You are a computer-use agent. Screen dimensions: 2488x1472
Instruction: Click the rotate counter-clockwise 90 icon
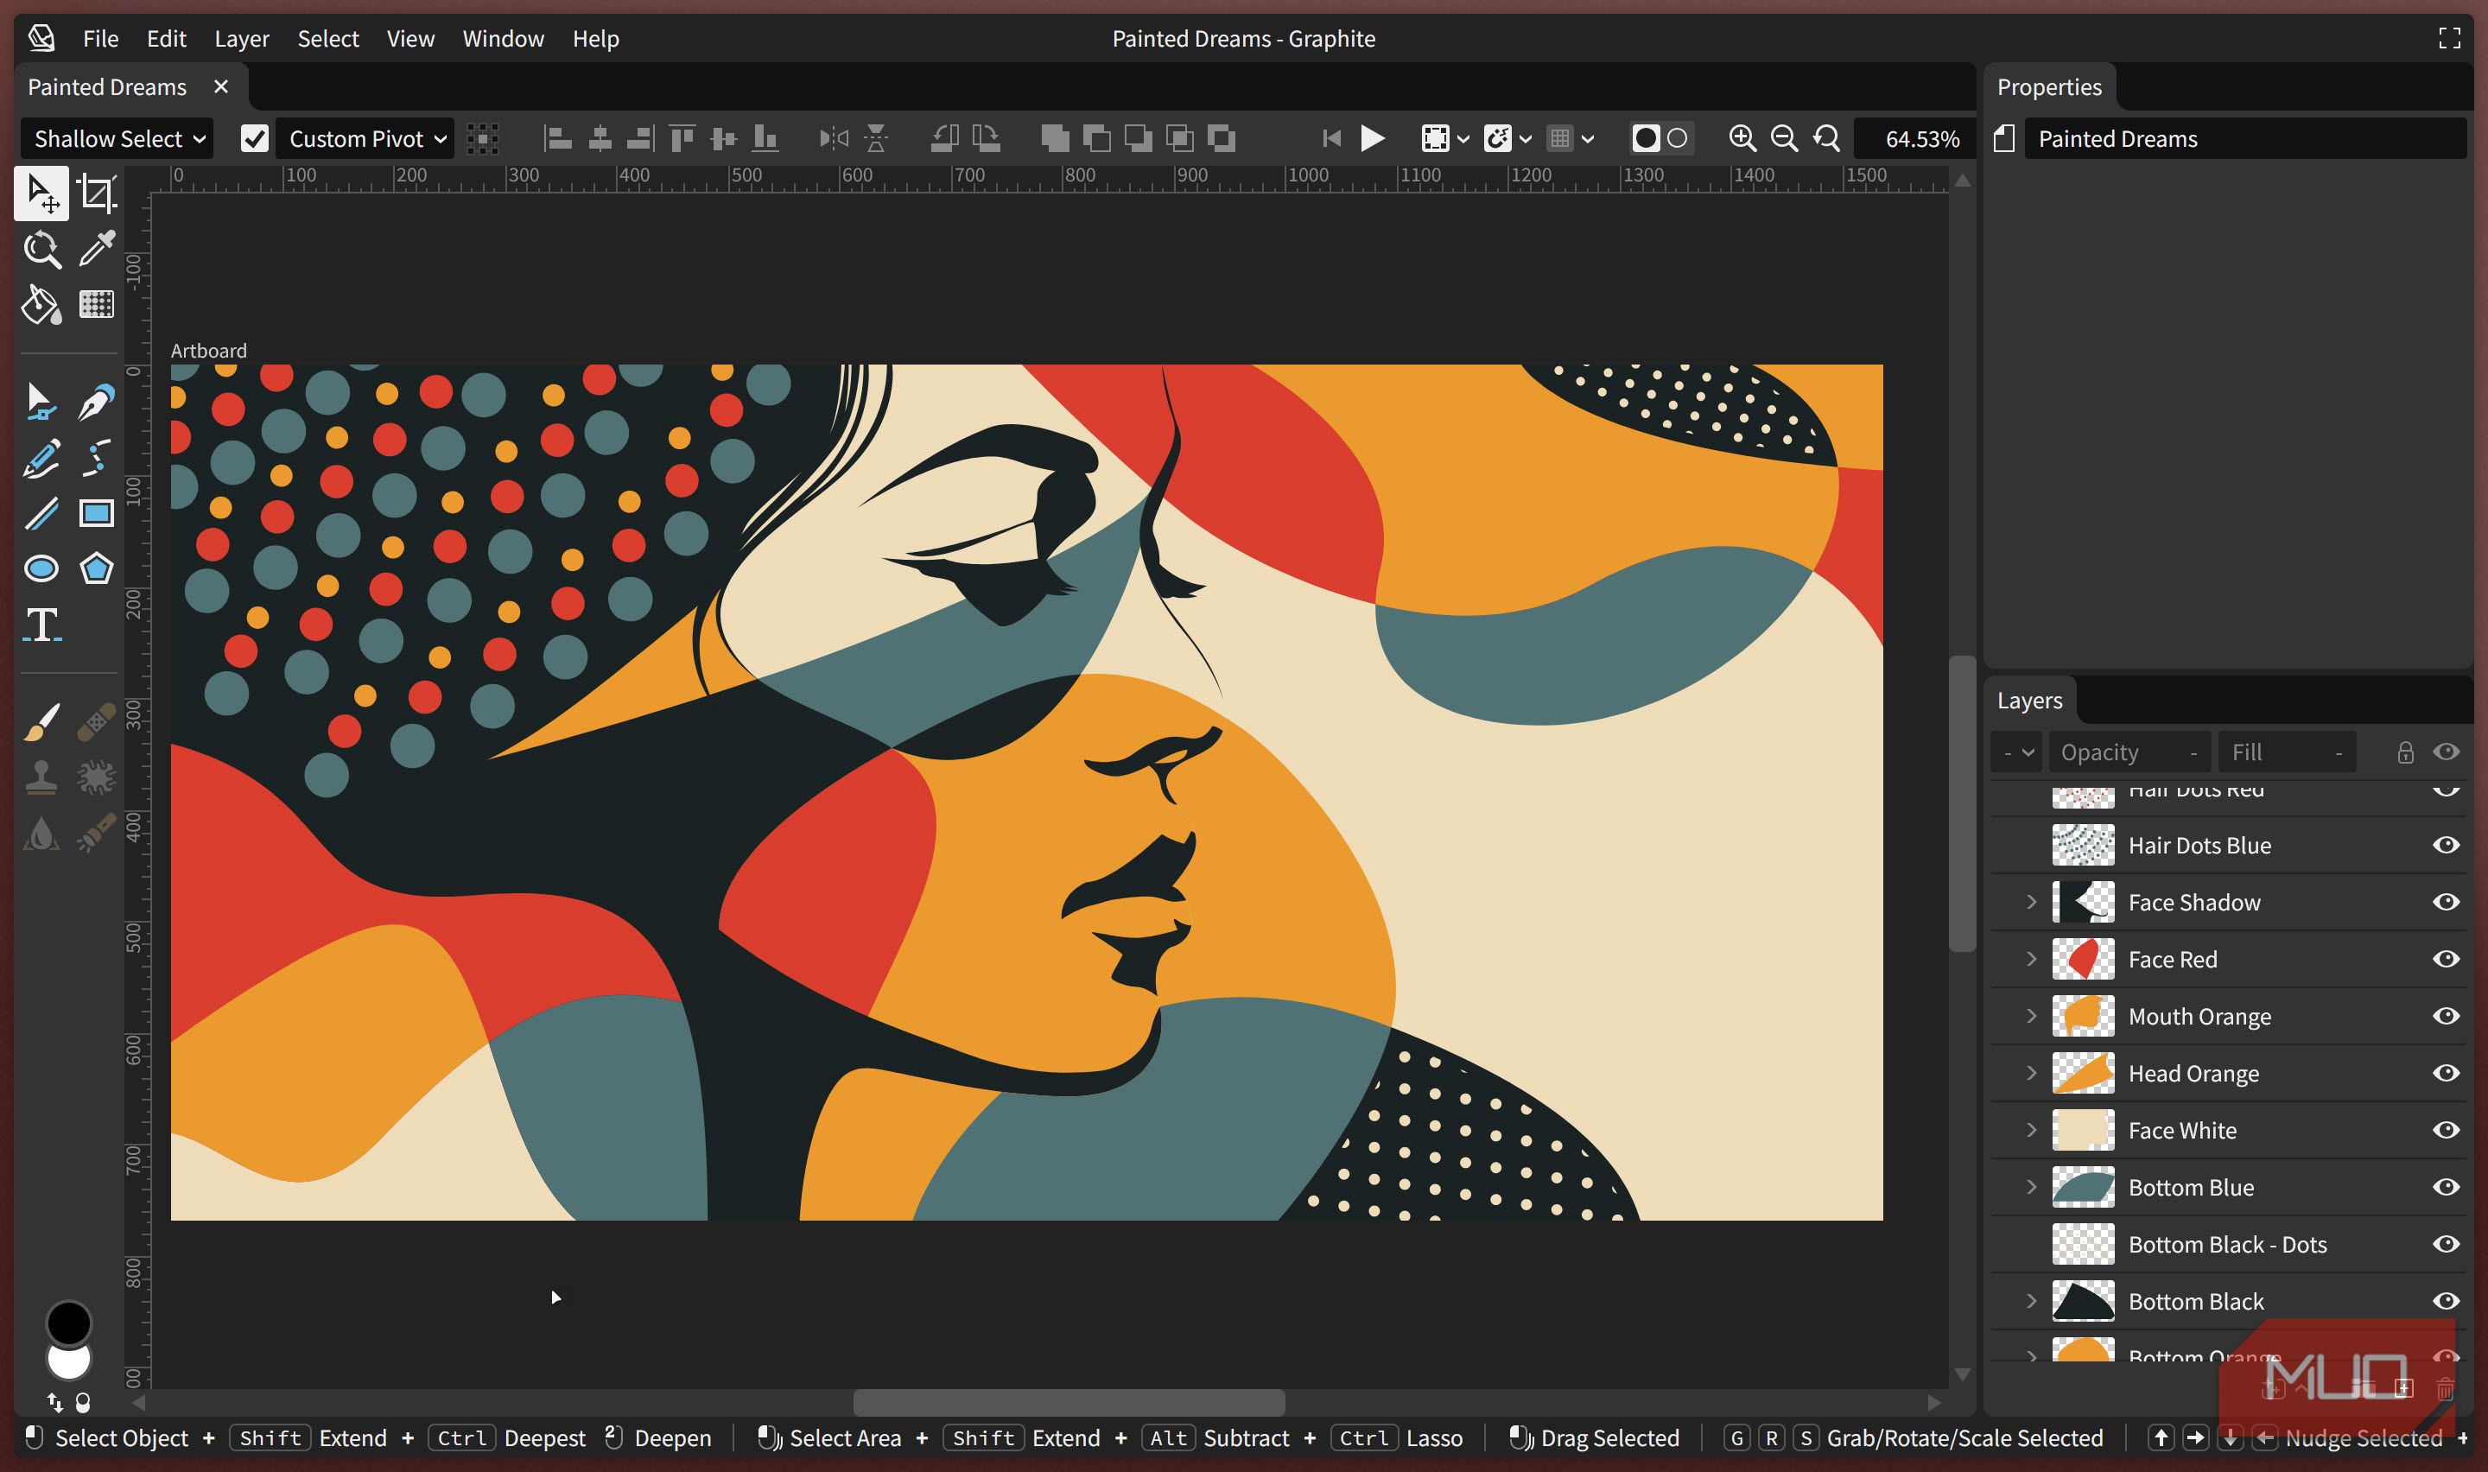tap(944, 139)
